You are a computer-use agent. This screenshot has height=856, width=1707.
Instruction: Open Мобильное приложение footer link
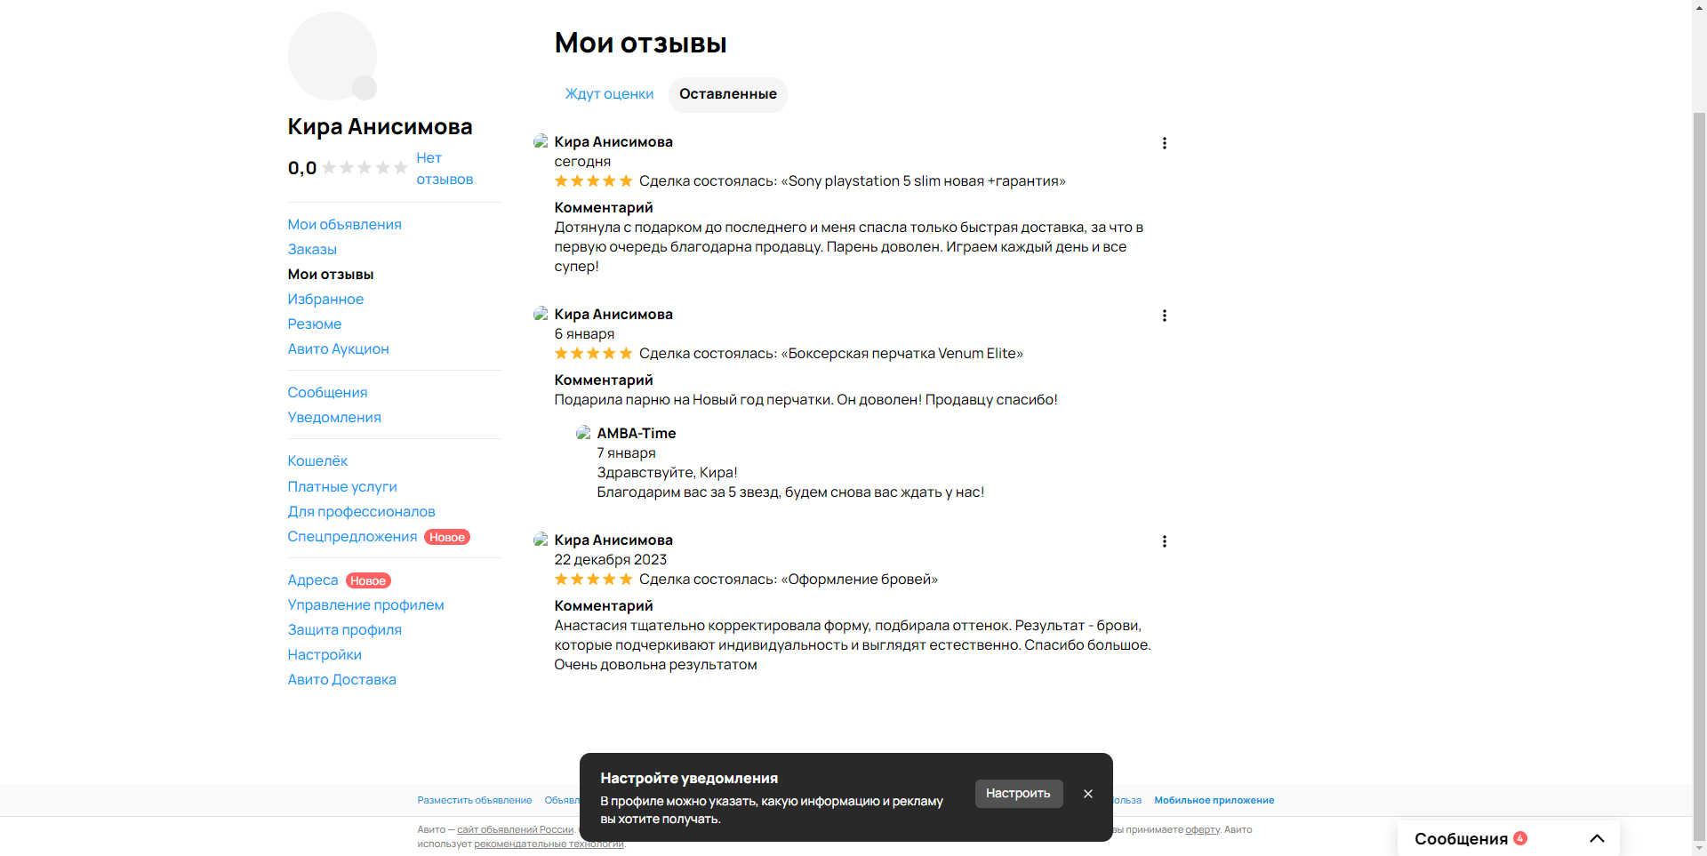[x=1214, y=801]
